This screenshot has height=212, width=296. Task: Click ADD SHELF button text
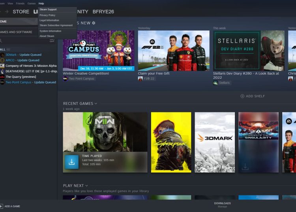point(255,96)
